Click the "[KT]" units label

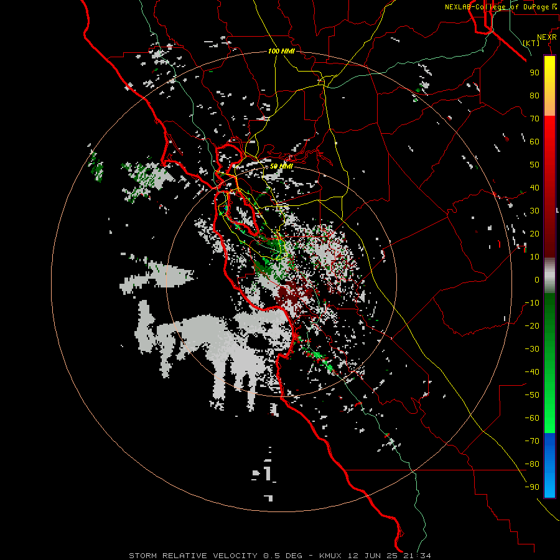tap(531, 43)
